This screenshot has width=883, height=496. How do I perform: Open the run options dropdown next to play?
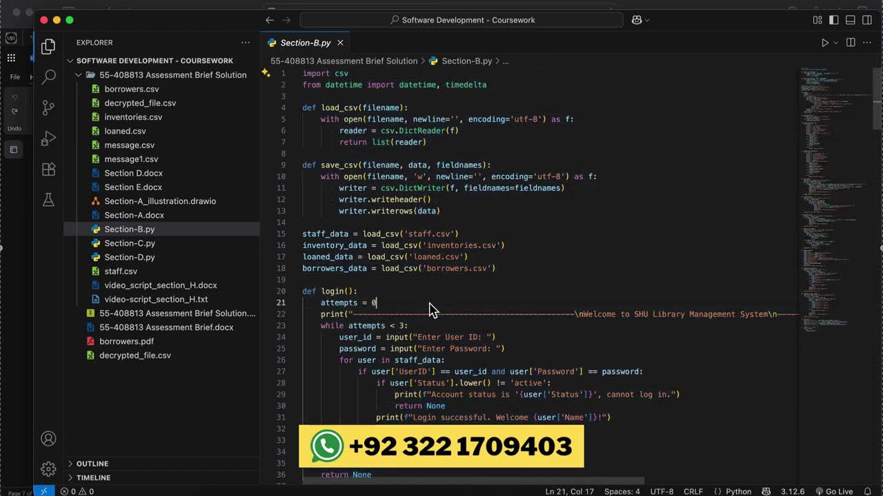click(835, 43)
